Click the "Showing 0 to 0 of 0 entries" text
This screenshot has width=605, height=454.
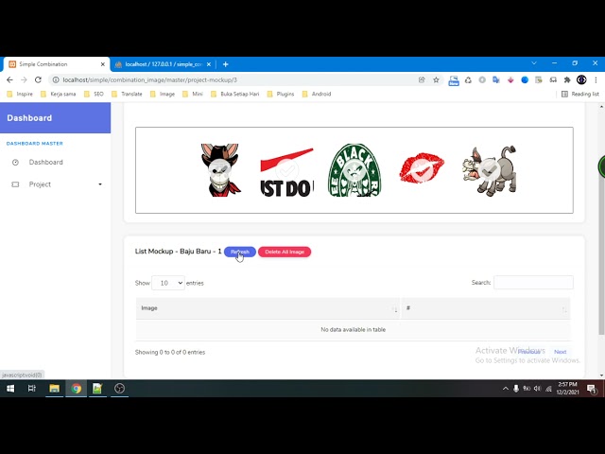coord(170,352)
